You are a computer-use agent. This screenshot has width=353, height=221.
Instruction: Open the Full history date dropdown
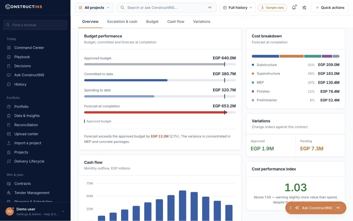click(x=238, y=8)
